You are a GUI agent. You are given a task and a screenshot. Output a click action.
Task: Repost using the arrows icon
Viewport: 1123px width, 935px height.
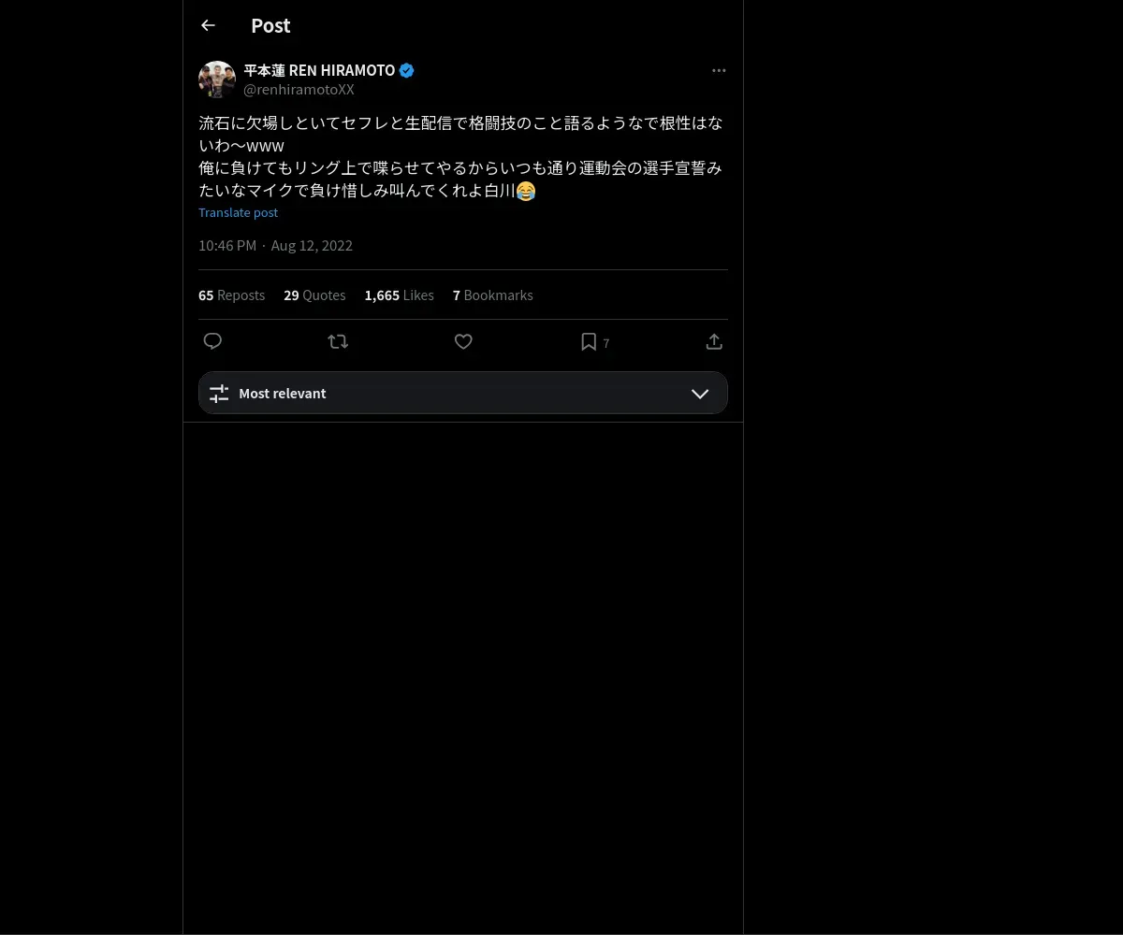point(338,341)
